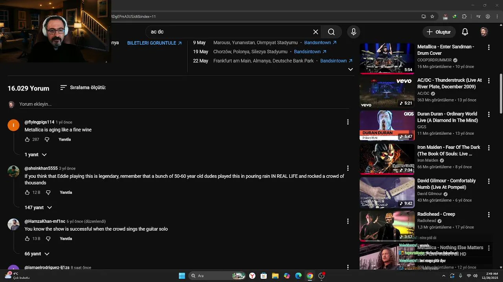Open Metallica Enter Sandman Drum Cover thumbnail
503x282 pixels.
[x=387, y=59]
